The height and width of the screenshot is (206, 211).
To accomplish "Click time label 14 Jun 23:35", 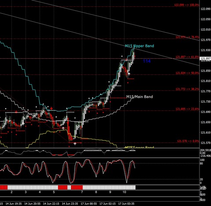I will (70, 204).
